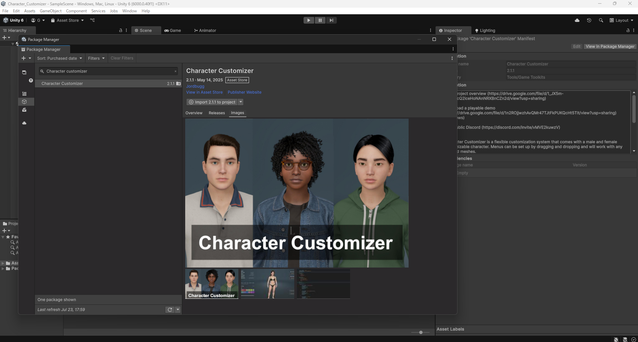Open the account G dropdown
The width and height of the screenshot is (638, 342).
click(38, 20)
